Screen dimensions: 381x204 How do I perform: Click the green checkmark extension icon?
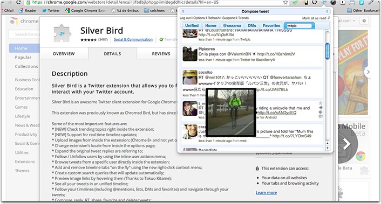point(295,3)
